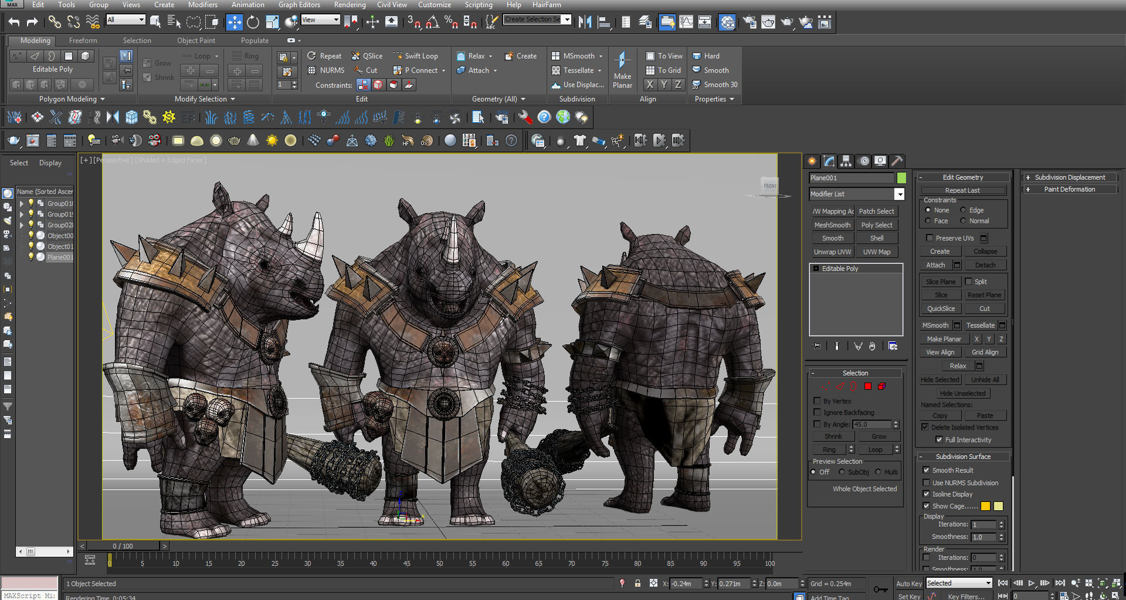This screenshot has height=600, width=1126.
Task: Open the View reference coordinate dropdown
Action: 336,19
